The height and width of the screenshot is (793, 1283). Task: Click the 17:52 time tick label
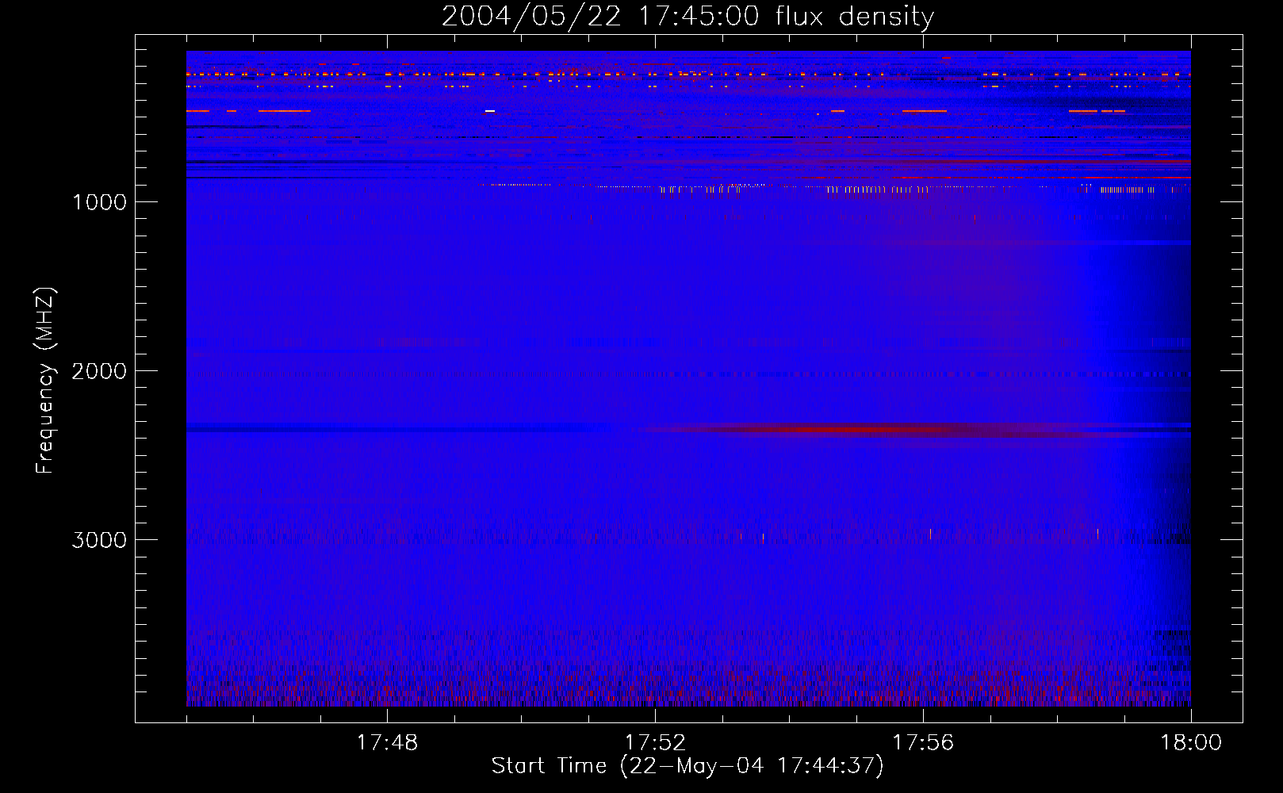(655, 743)
